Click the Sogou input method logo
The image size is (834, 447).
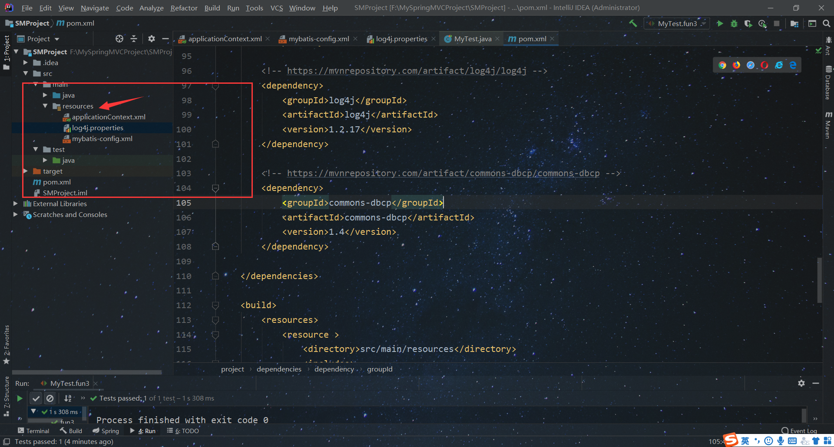[731, 440]
